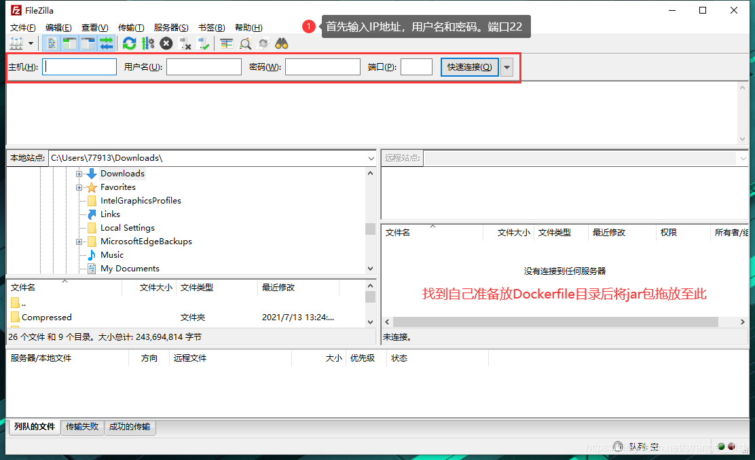755x460 pixels.
Task: Open the 查看(V) menu
Action: (x=94, y=27)
